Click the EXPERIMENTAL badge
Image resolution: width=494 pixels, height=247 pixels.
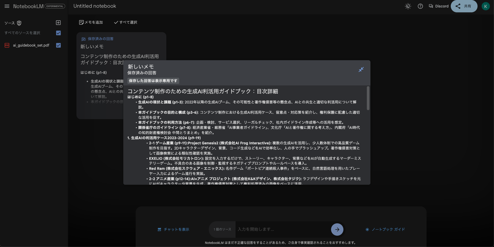coord(55,6)
